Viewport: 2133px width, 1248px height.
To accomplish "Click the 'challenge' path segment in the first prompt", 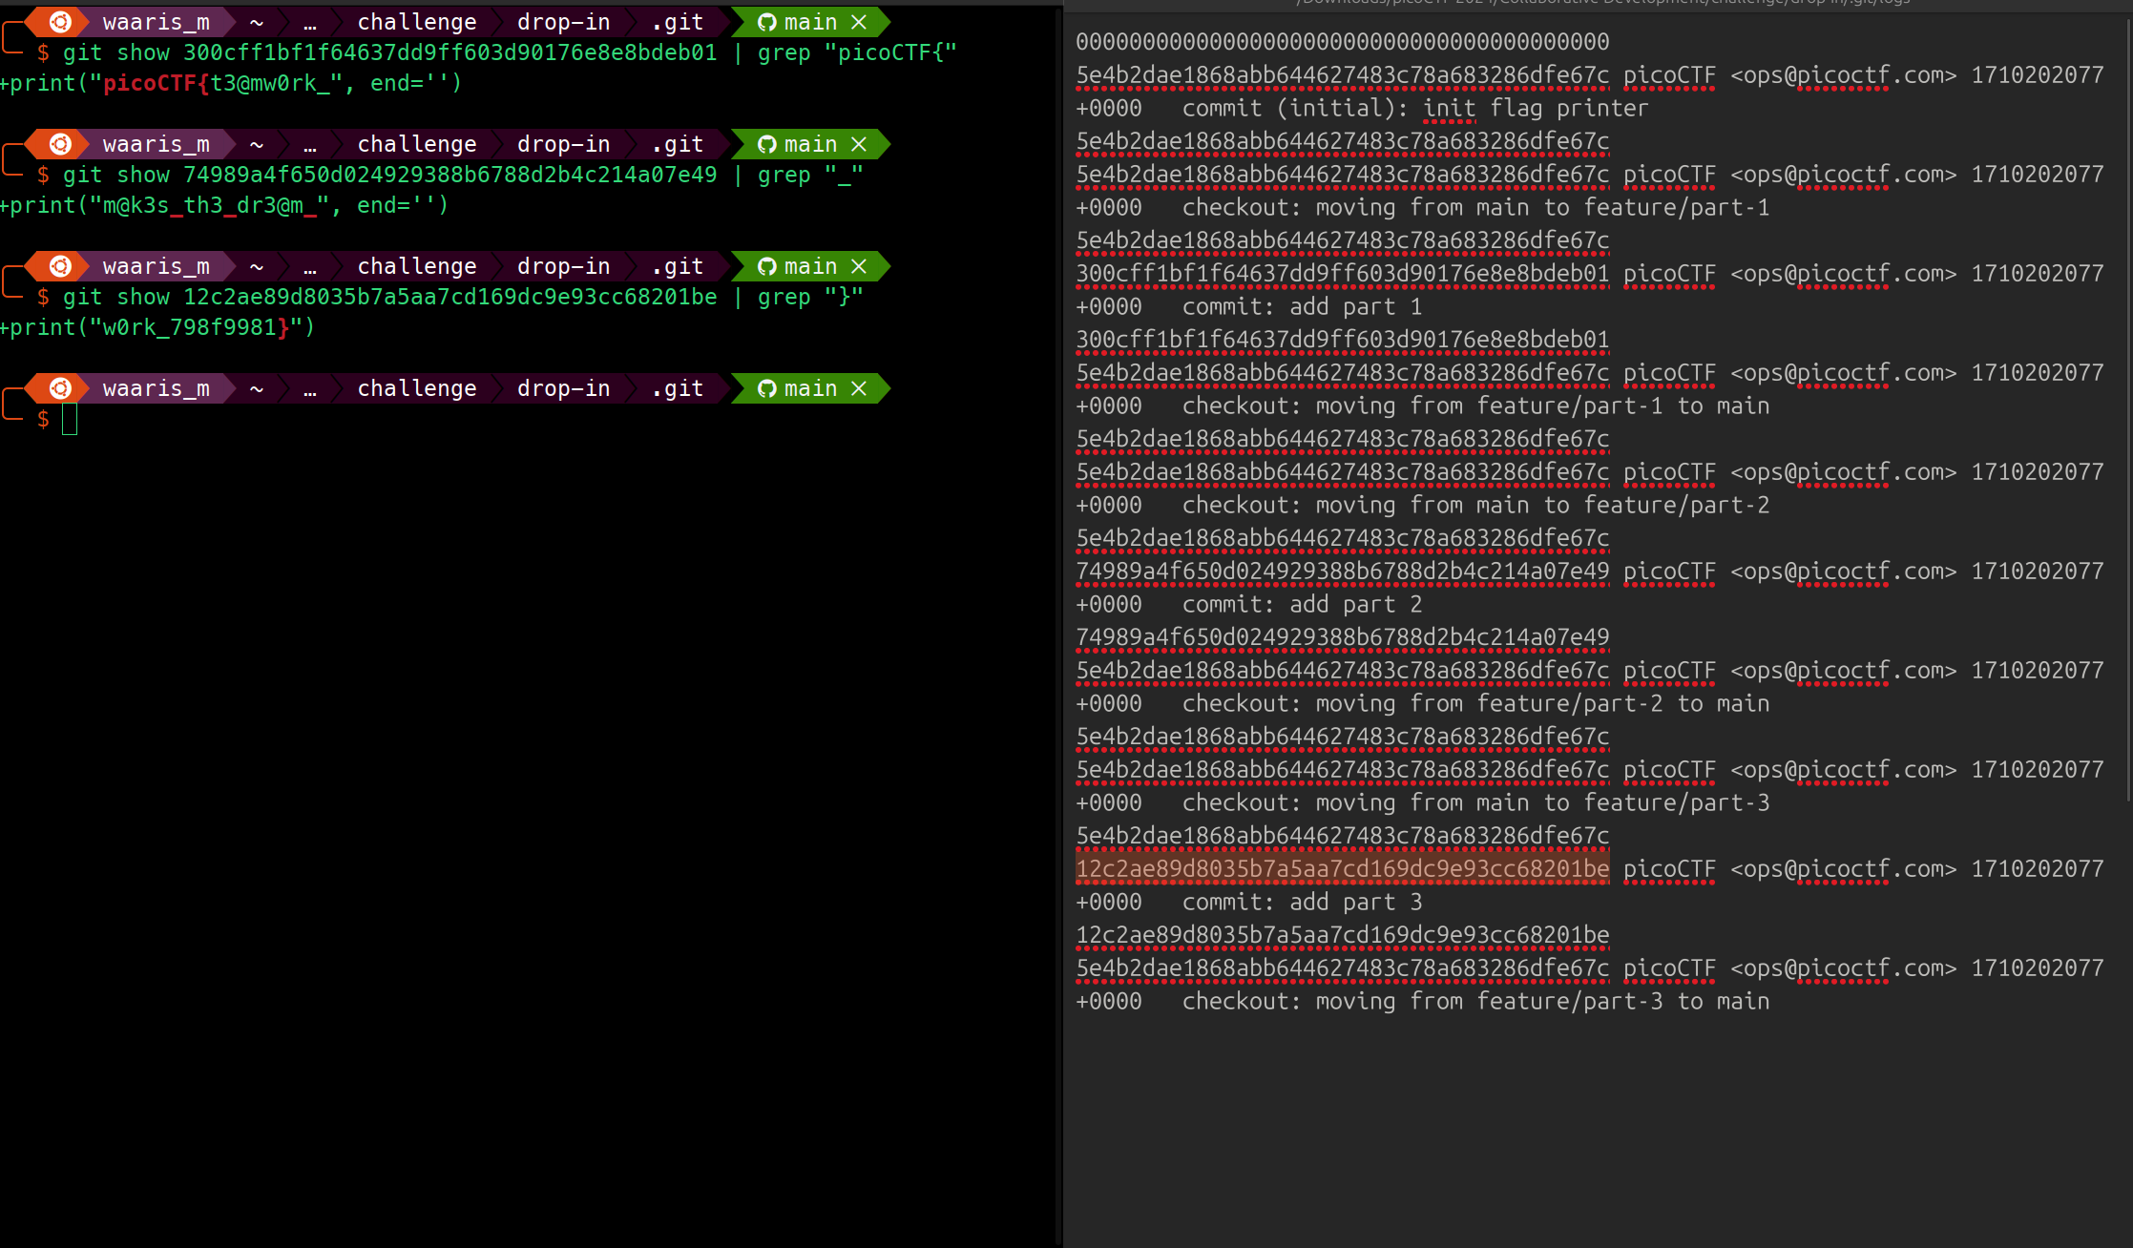I will click(416, 22).
